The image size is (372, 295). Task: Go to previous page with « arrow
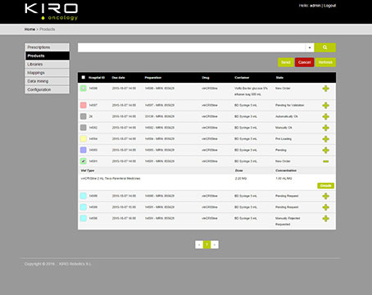click(x=199, y=244)
